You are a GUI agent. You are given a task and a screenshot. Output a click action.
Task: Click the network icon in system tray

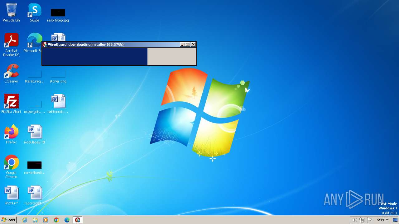pyautogui.click(x=362, y=220)
